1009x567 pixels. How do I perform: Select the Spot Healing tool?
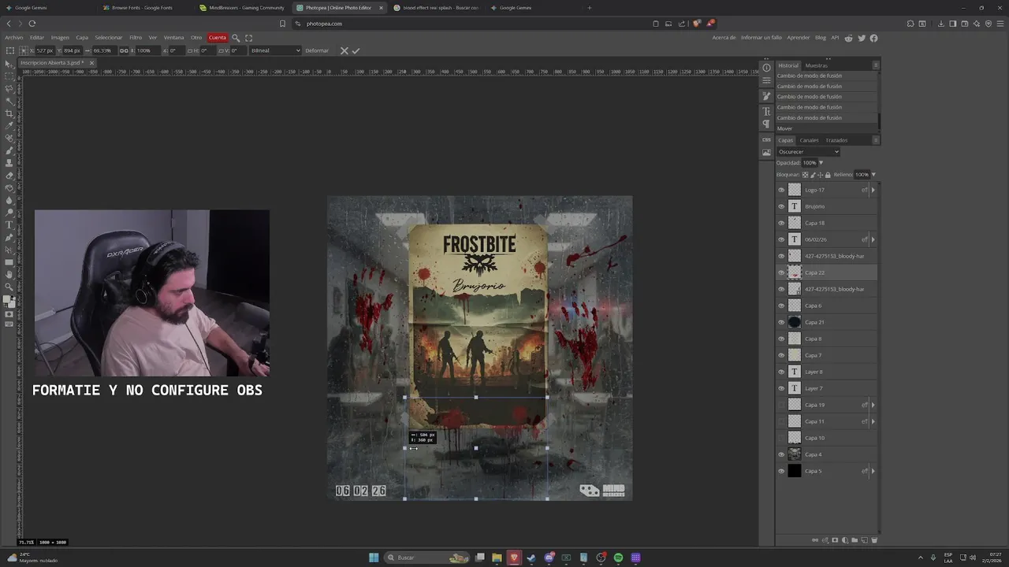tap(9, 138)
